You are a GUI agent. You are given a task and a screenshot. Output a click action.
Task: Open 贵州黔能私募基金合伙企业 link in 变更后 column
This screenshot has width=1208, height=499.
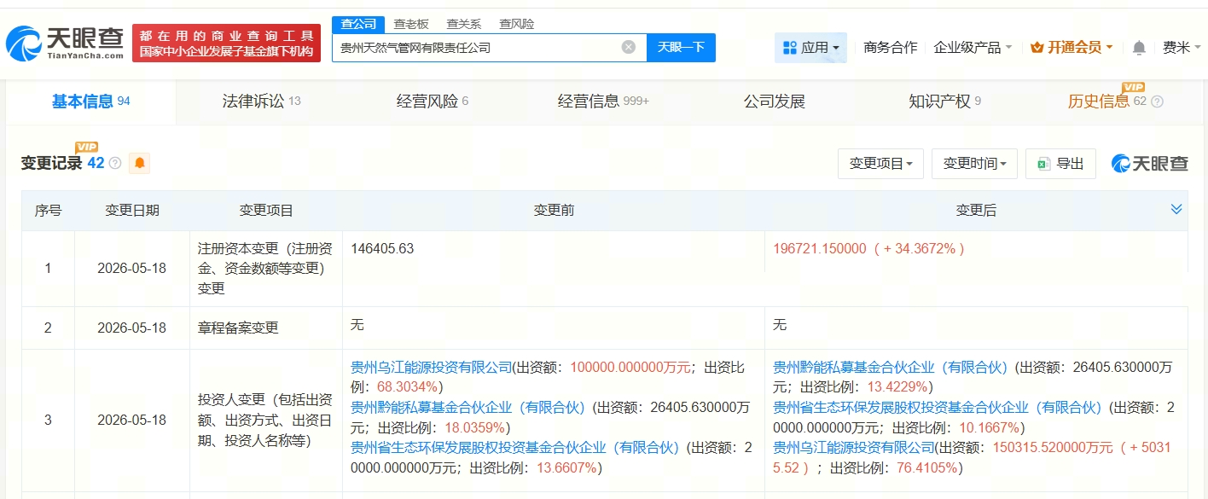(x=891, y=367)
